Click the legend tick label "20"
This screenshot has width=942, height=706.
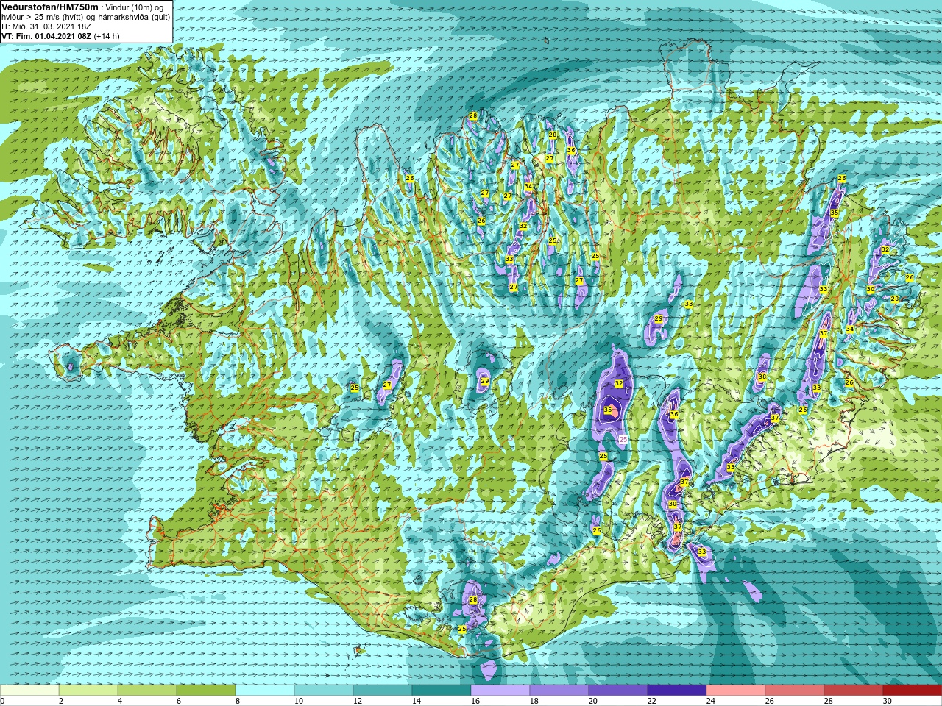coord(592,702)
